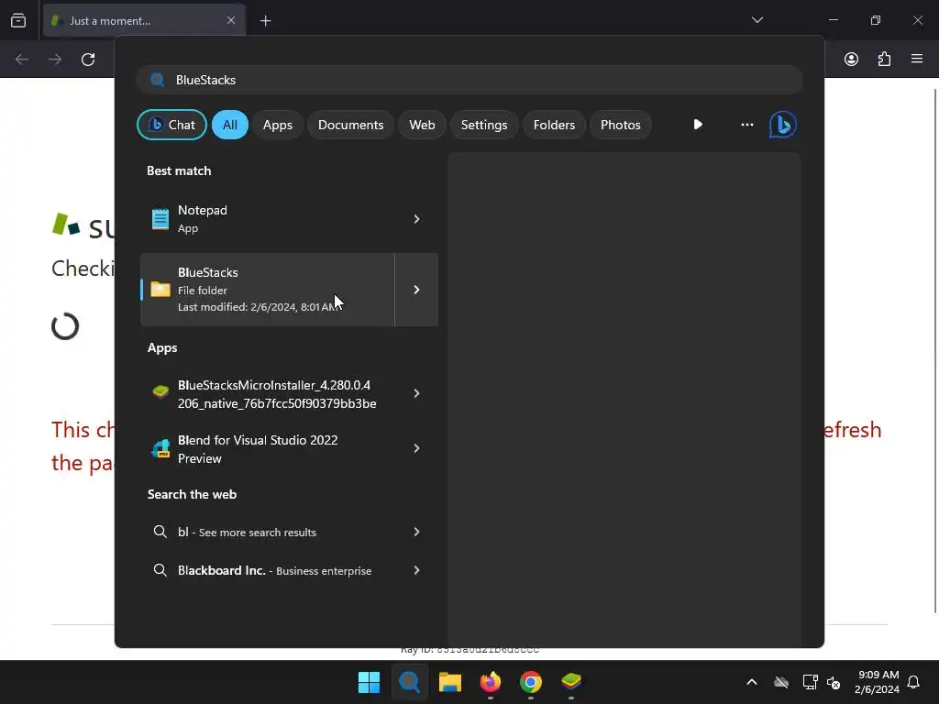
Task: Click the taskbar Search icon
Action: coord(410,682)
